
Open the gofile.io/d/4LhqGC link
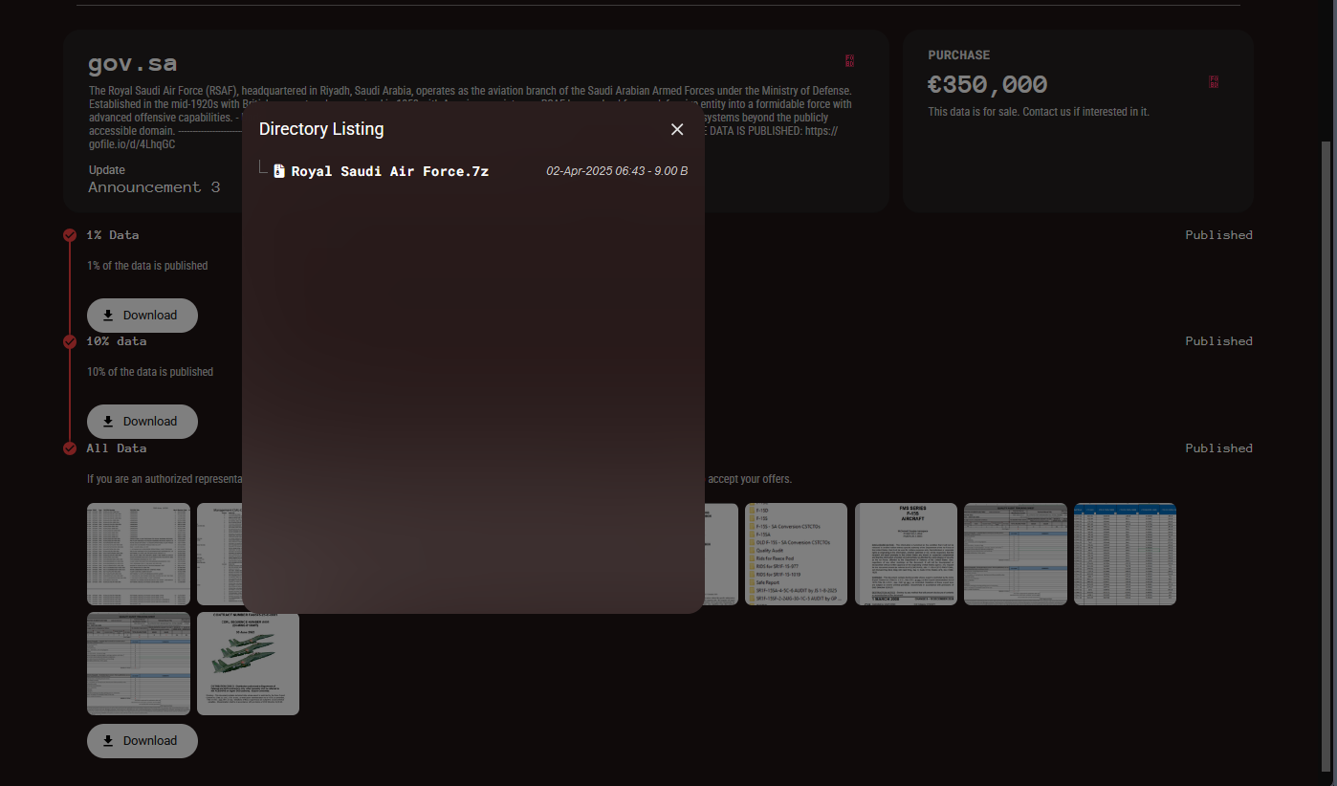coord(131,143)
